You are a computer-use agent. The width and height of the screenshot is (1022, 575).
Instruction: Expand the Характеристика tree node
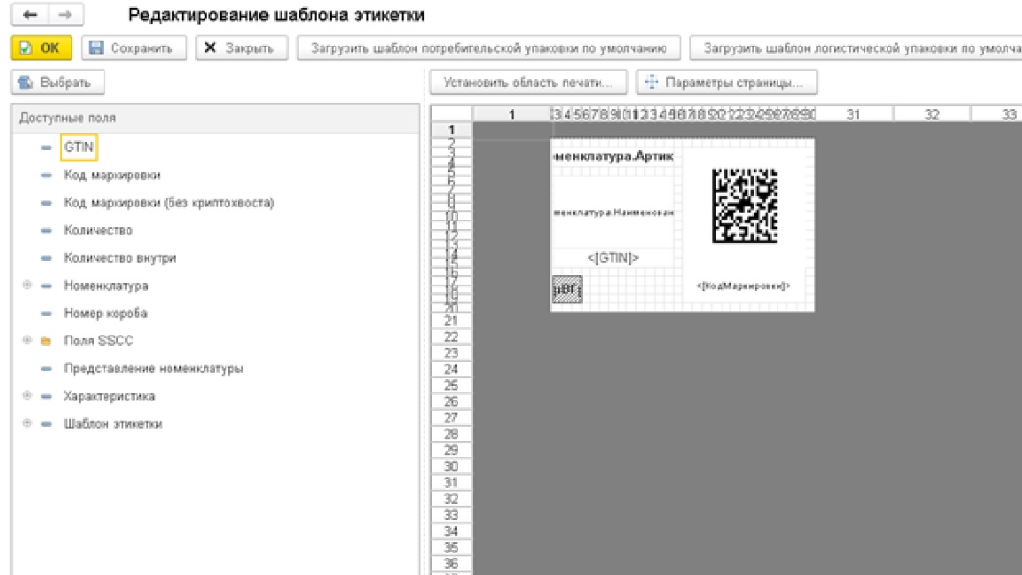point(27,396)
